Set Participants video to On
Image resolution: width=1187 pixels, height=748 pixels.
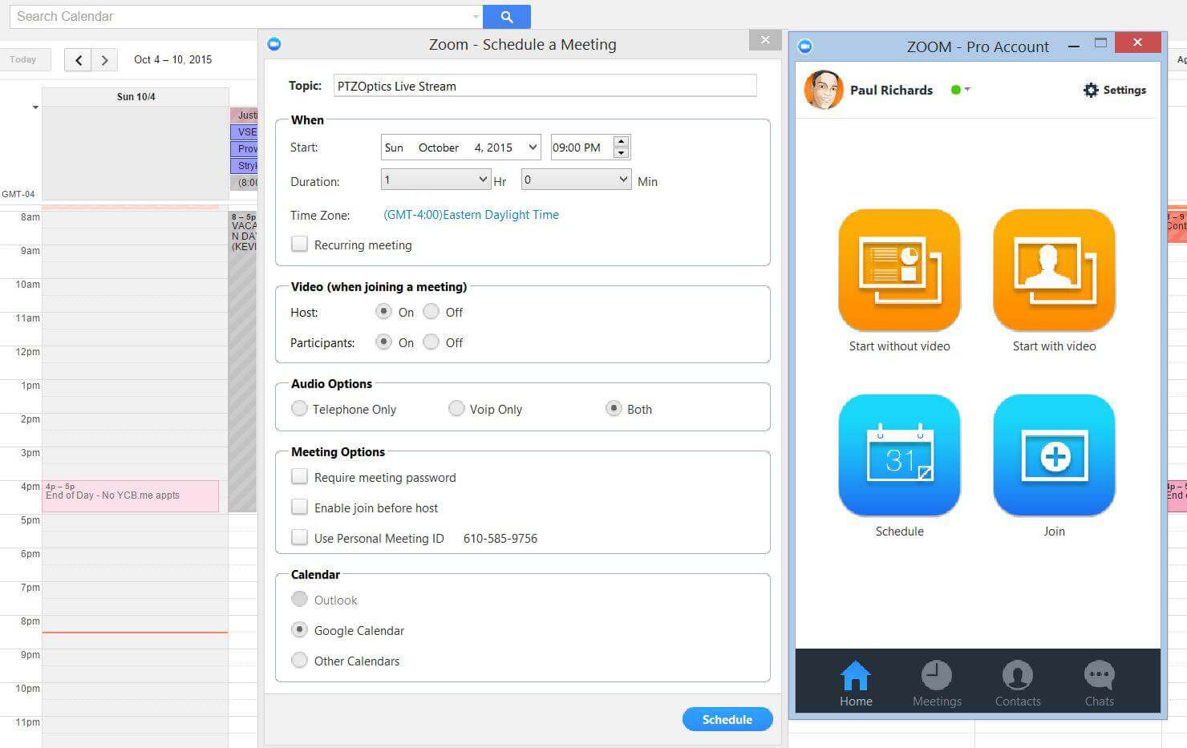click(x=383, y=342)
